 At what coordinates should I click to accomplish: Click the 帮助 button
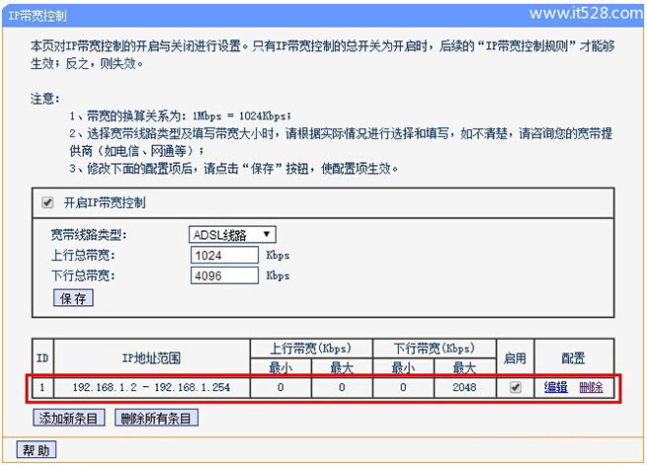pyautogui.click(x=37, y=450)
